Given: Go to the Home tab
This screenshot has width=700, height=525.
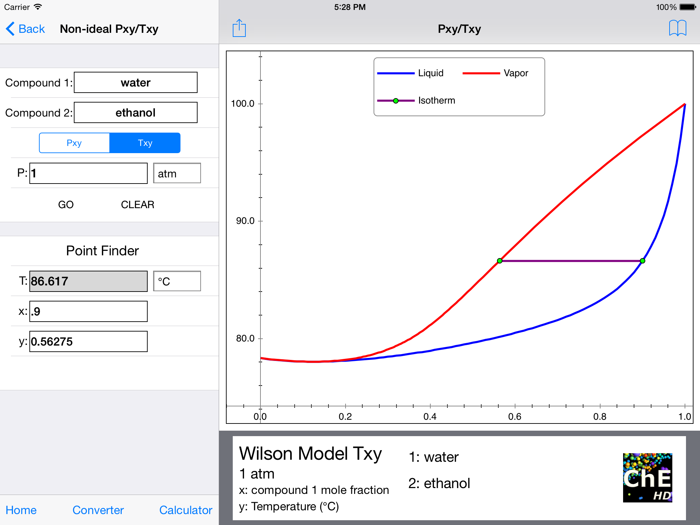Looking at the screenshot, I should pos(21,510).
